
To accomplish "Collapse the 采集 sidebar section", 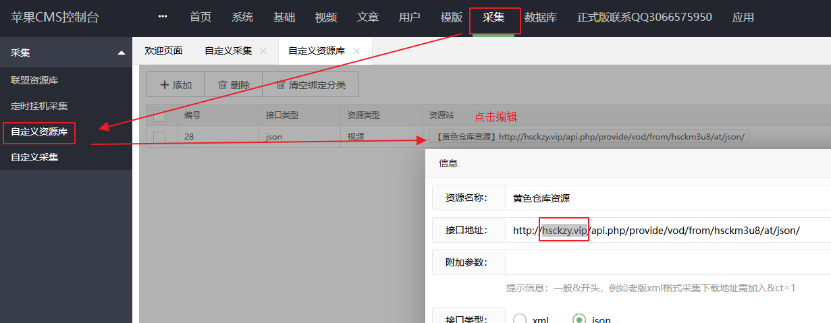I will click(x=121, y=52).
